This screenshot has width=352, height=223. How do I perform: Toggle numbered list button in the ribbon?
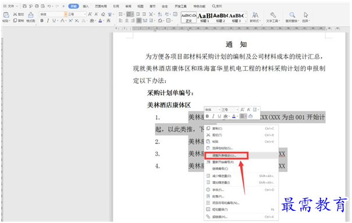click(x=129, y=15)
